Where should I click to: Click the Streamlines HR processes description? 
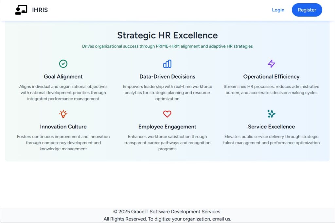pos(271,89)
